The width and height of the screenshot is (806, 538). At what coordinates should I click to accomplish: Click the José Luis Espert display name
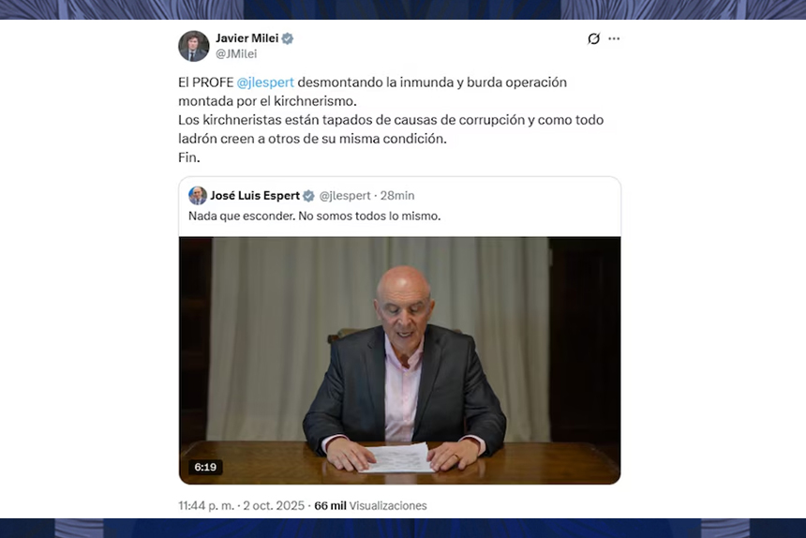255,196
